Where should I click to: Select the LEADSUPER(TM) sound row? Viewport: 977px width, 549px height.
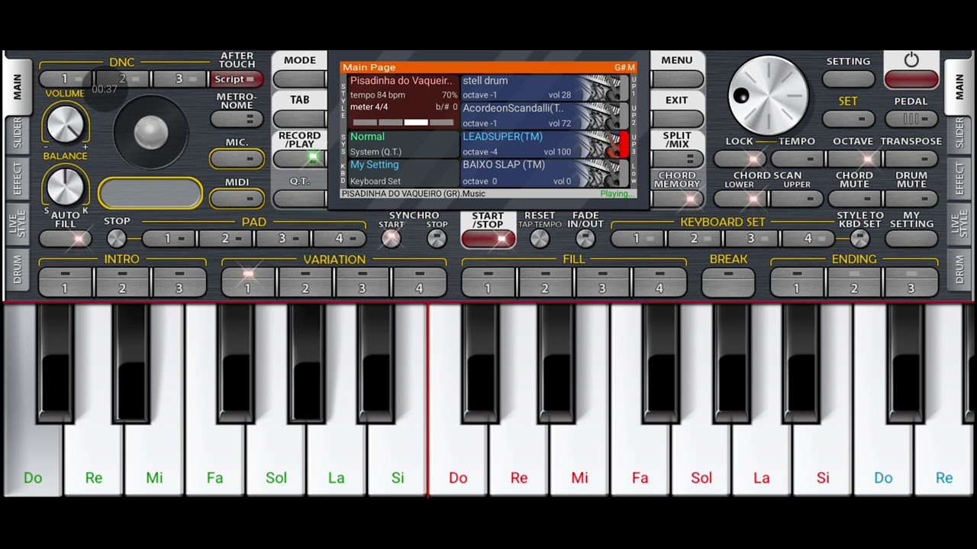[x=545, y=144]
